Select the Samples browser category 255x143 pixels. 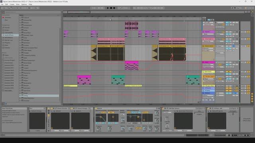pyautogui.click(x=7, y=48)
